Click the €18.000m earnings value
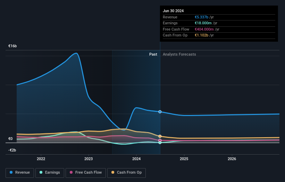 click(x=203, y=23)
